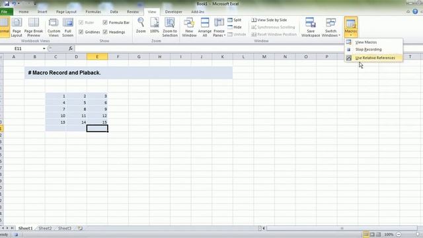Click Save Workspace
Screen dimensions: 423x238
coord(311,27)
